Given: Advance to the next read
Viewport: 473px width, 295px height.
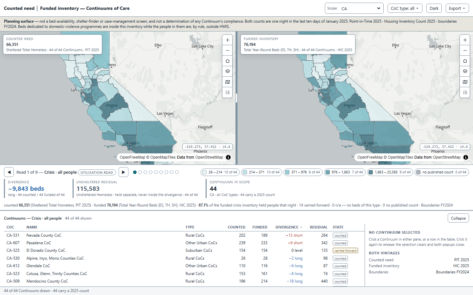Looking at the screenshot, I should click(123, 172).
